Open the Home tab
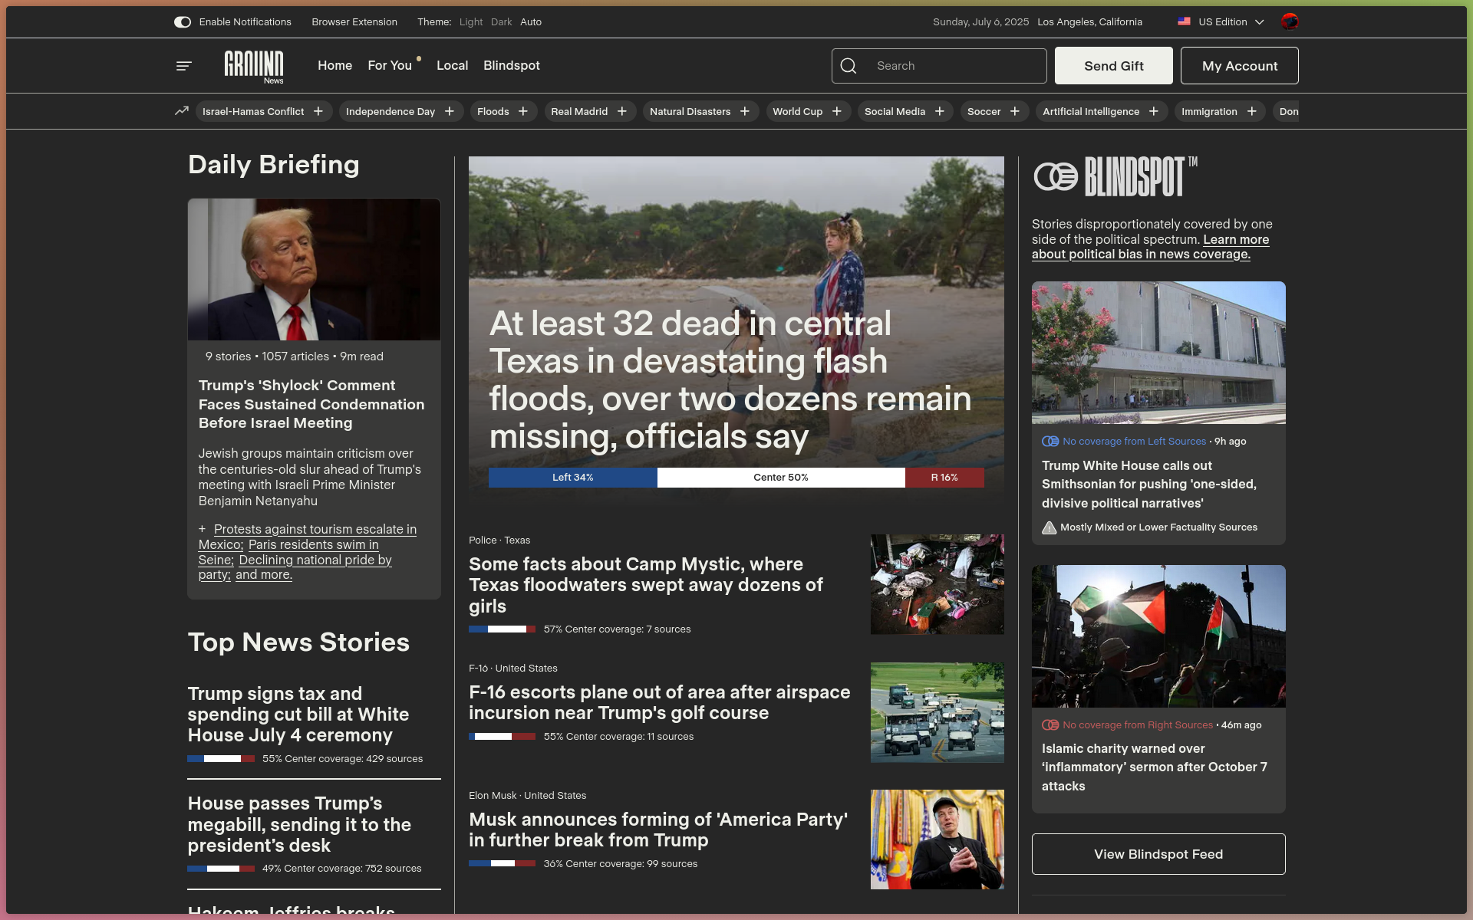Screen dimensions: 1473x920 [335, 66]
